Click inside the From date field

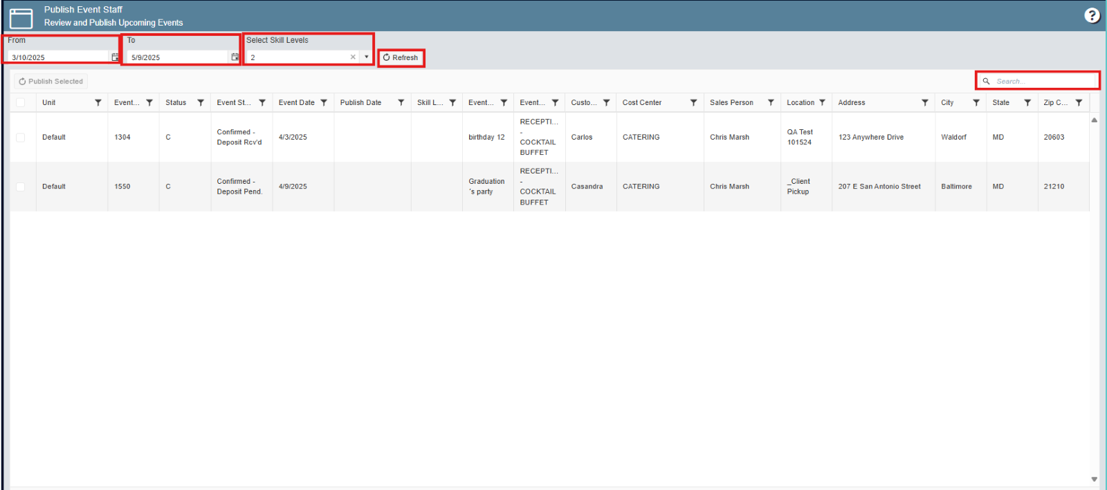tap(58, 57)
